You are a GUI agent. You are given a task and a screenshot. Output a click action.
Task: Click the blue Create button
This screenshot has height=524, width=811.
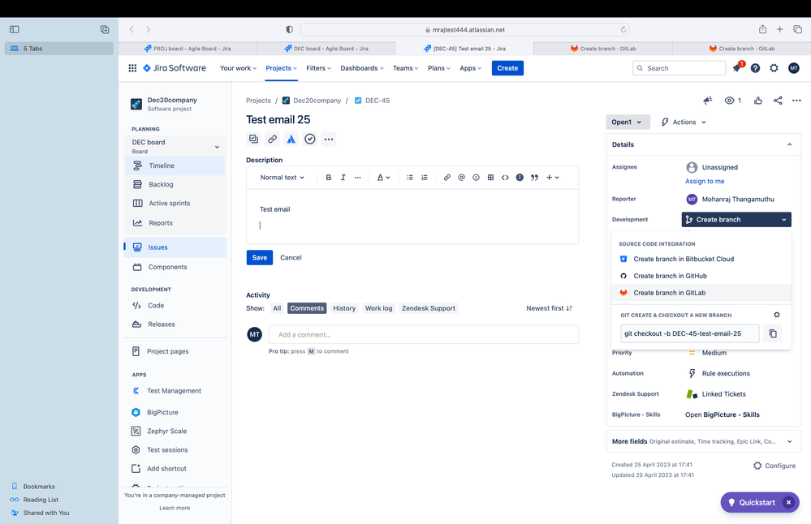[x=507, y=68]
